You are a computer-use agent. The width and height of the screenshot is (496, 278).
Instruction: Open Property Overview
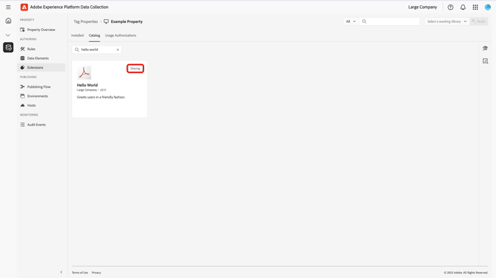41,30
